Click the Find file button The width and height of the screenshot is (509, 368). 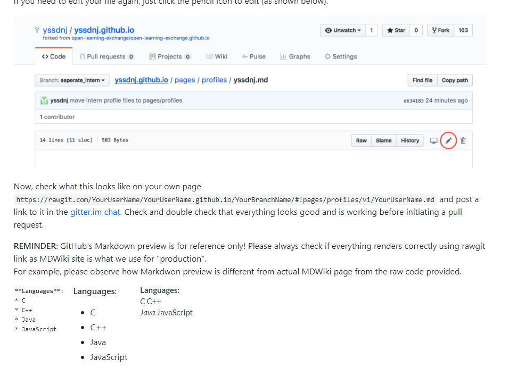422,80
